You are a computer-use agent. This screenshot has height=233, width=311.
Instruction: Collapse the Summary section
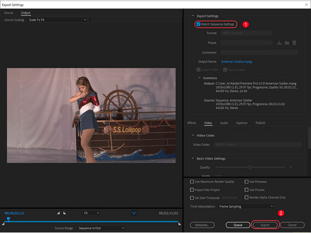tap(200, 78)
